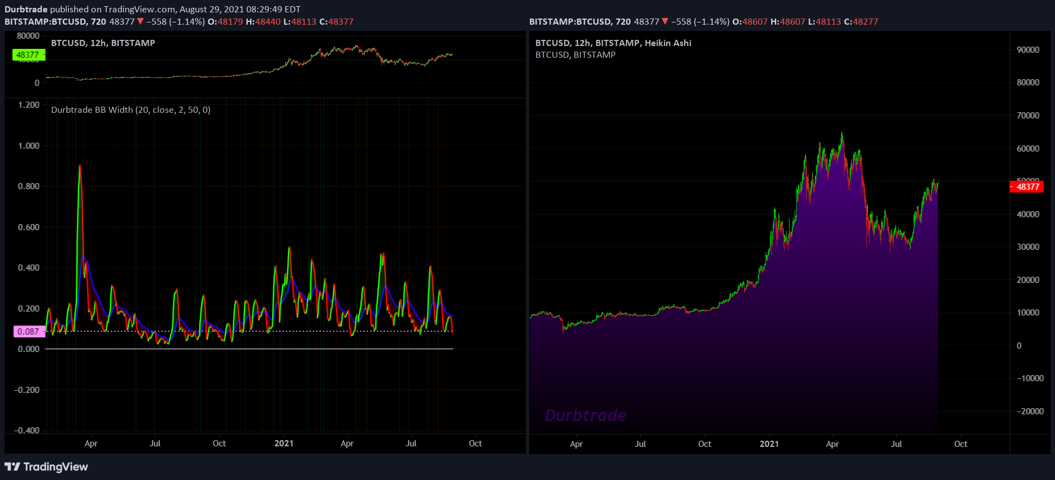
Task: Click the left BITSTAMP:BTCUSD, 720 header
Action: pyautogui.click(x=55, y=21)
